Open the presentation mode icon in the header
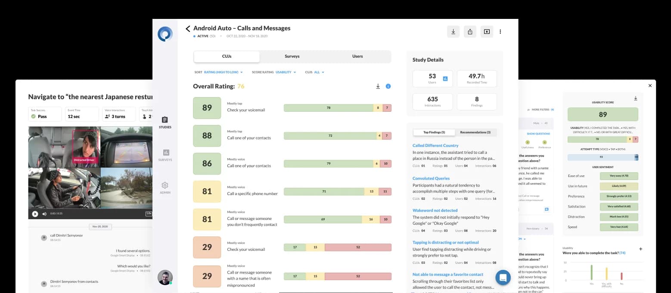 pyautogui.click(x=487, y=31)
